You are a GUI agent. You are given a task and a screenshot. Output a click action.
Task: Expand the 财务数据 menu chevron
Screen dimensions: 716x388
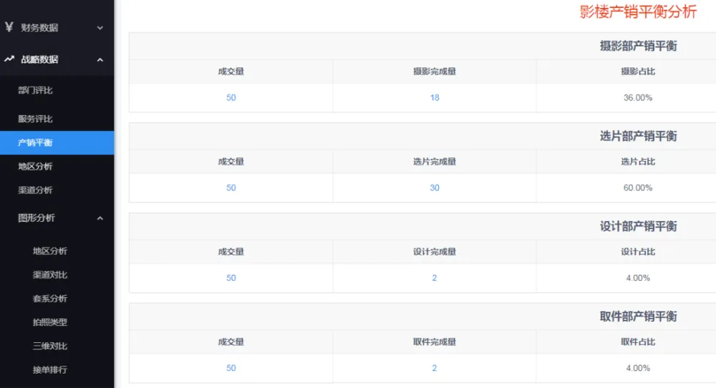[100, 28]
